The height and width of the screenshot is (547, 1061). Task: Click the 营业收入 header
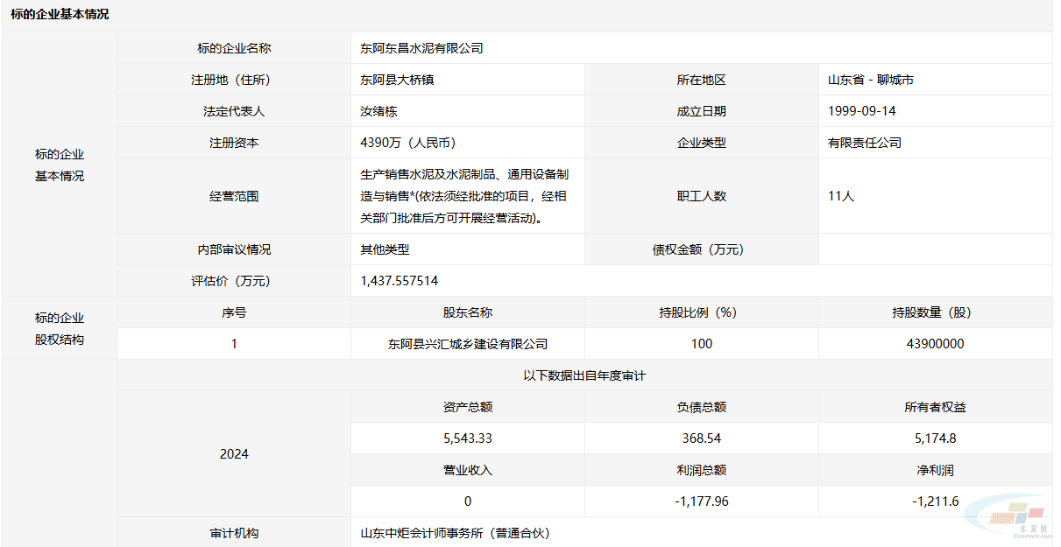[x=468, y=470]
